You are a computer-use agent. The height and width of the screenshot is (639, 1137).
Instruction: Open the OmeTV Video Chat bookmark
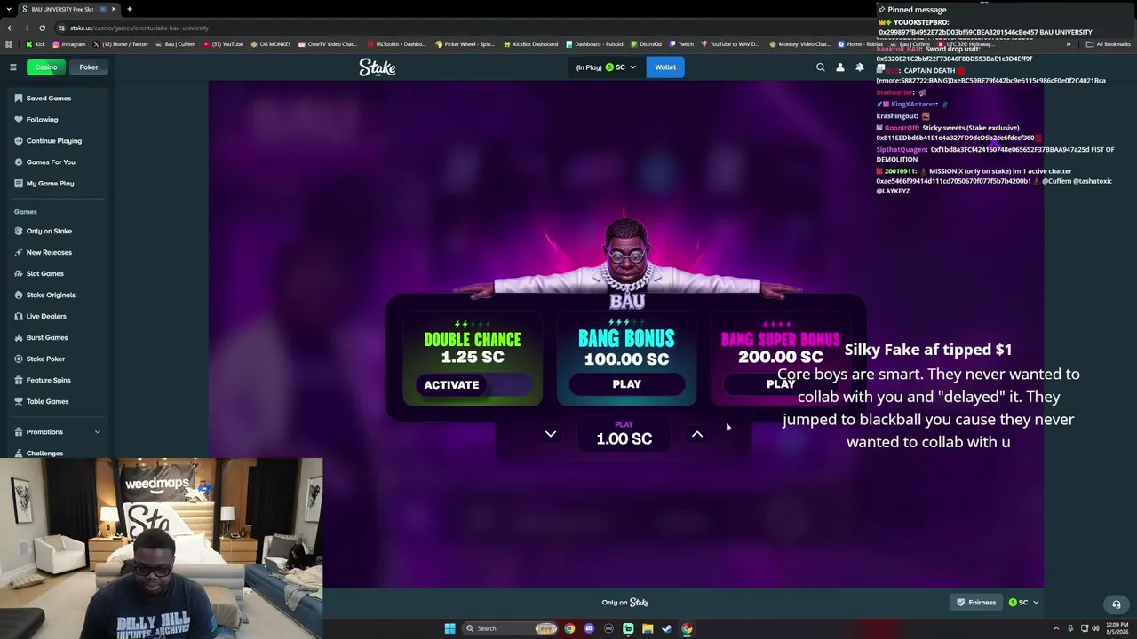(x=328, y=44)
